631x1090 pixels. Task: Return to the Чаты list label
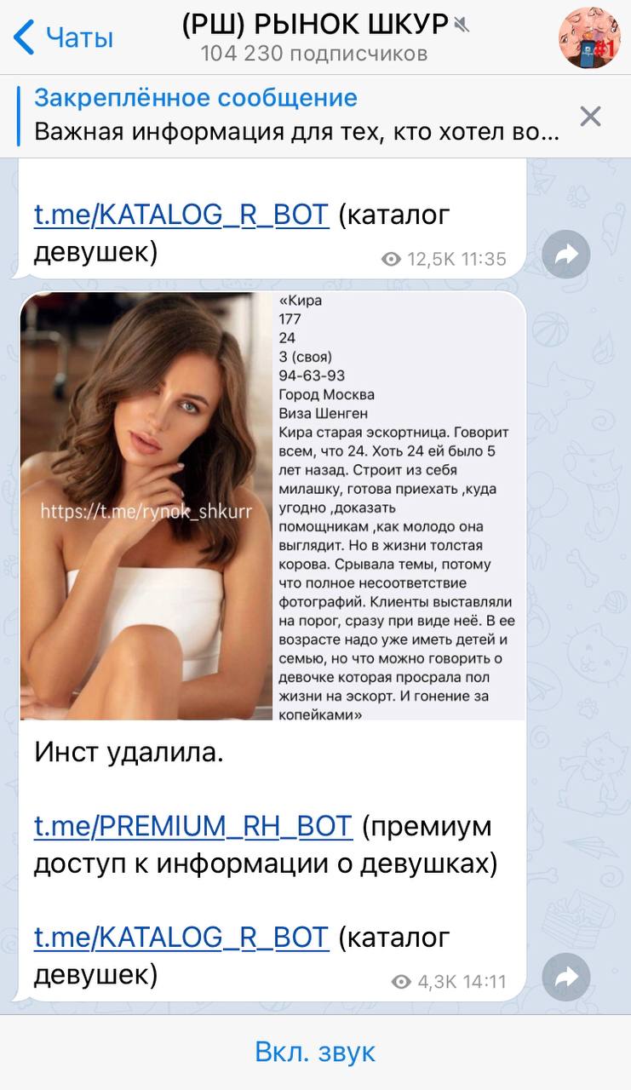[79, 37]
